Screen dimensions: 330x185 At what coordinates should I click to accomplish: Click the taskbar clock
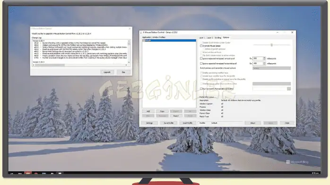coord(315,173)
